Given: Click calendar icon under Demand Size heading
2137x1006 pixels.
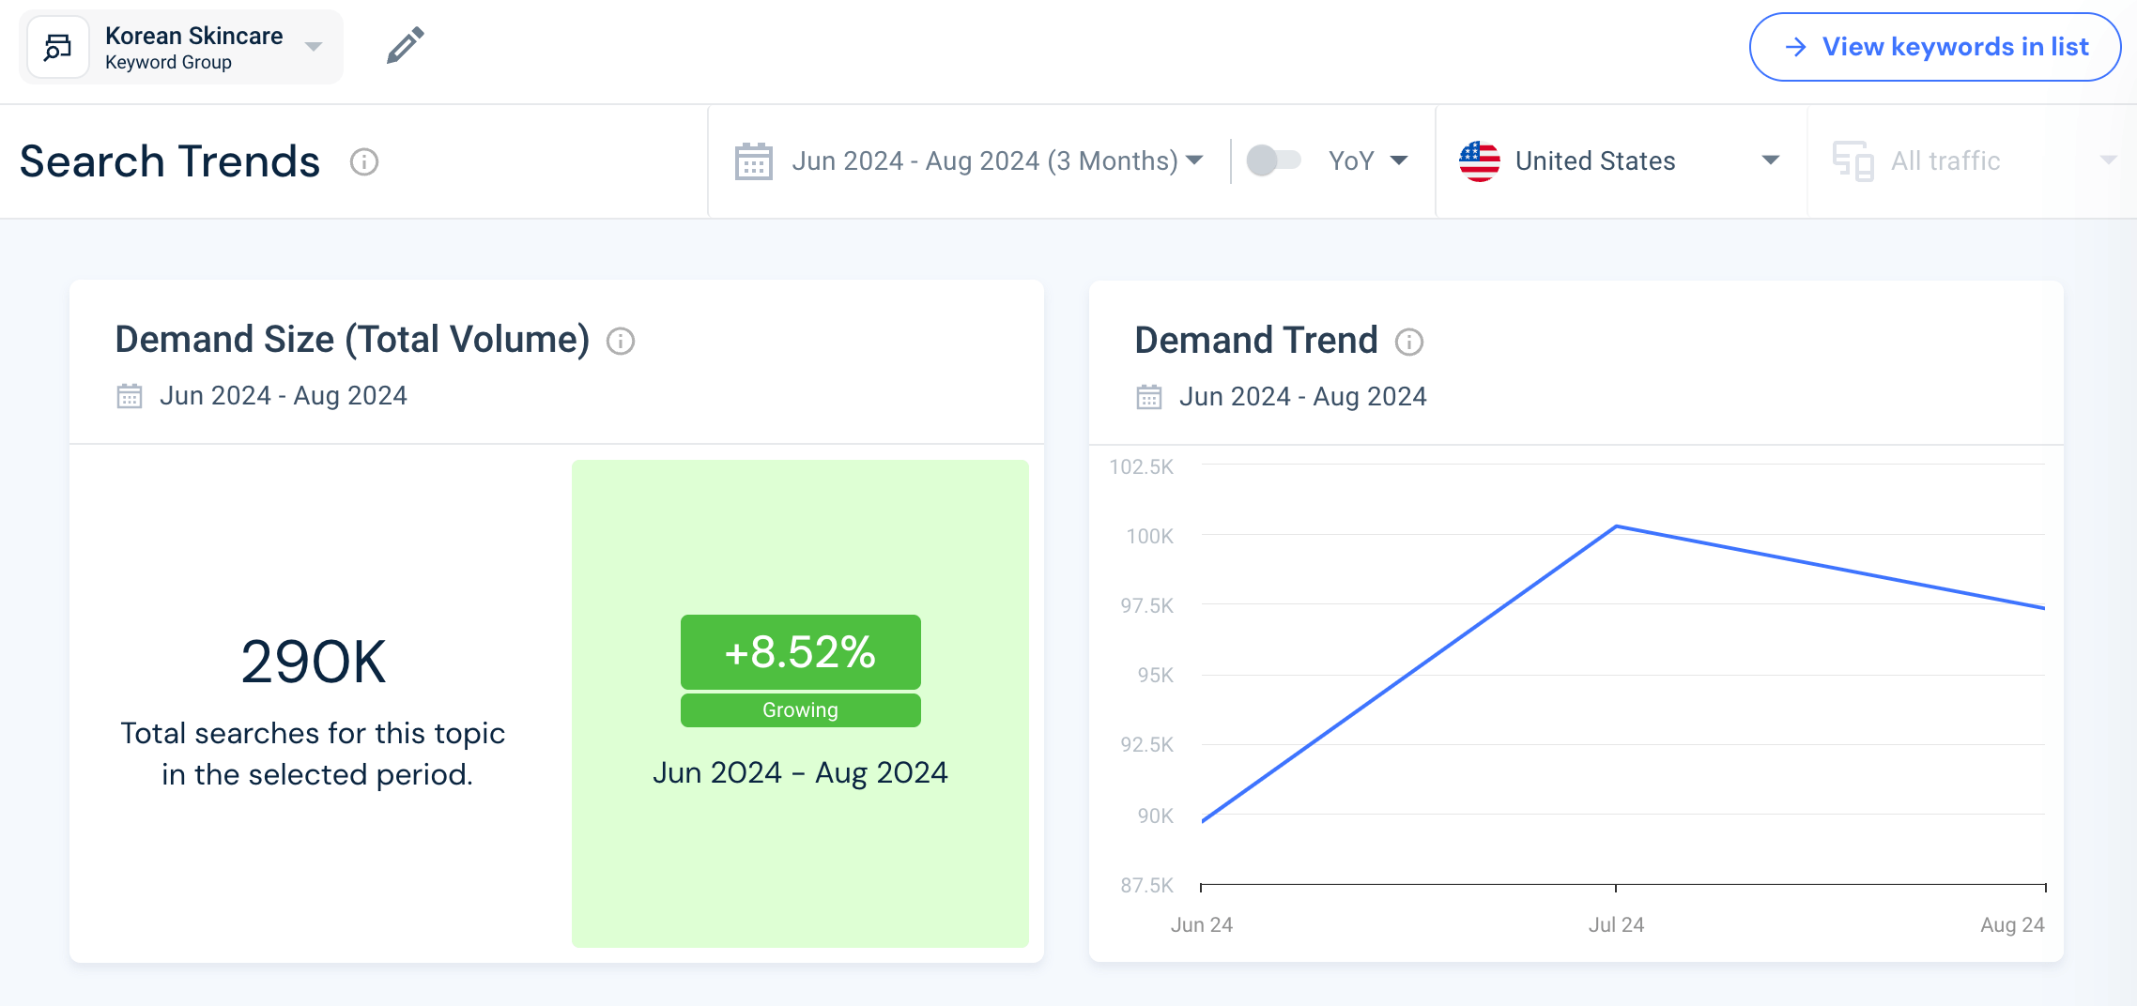Looking at the screenshot, I should (x=130, y=397).
